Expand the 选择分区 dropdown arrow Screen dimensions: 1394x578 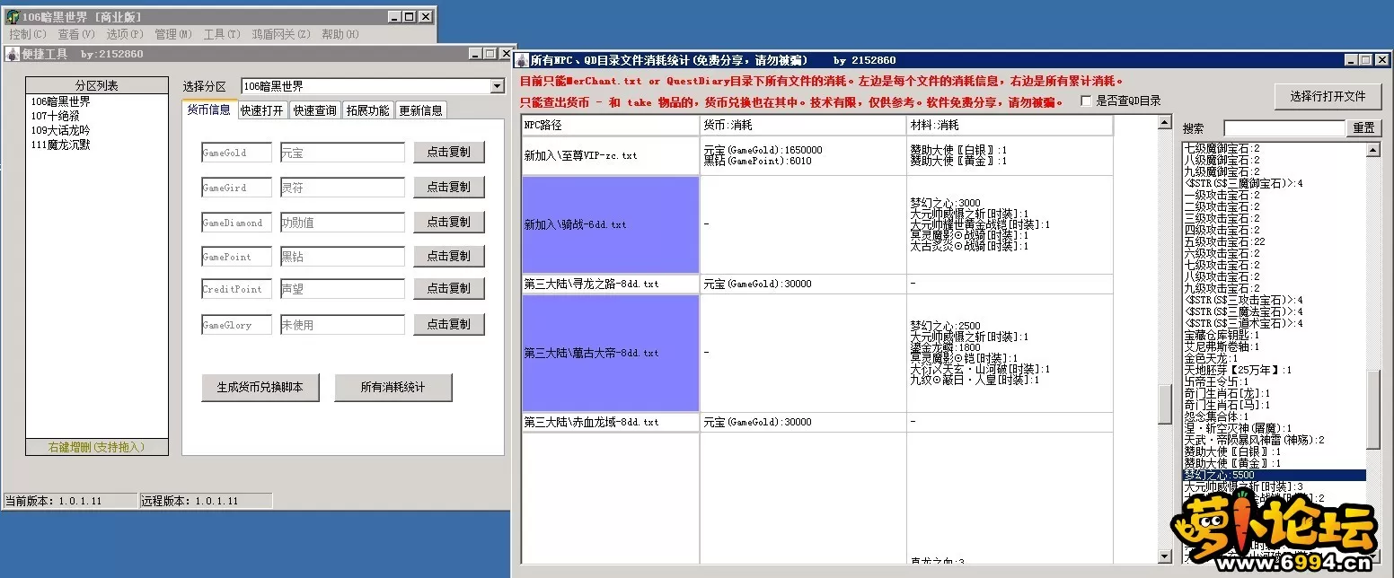[497, 86]
